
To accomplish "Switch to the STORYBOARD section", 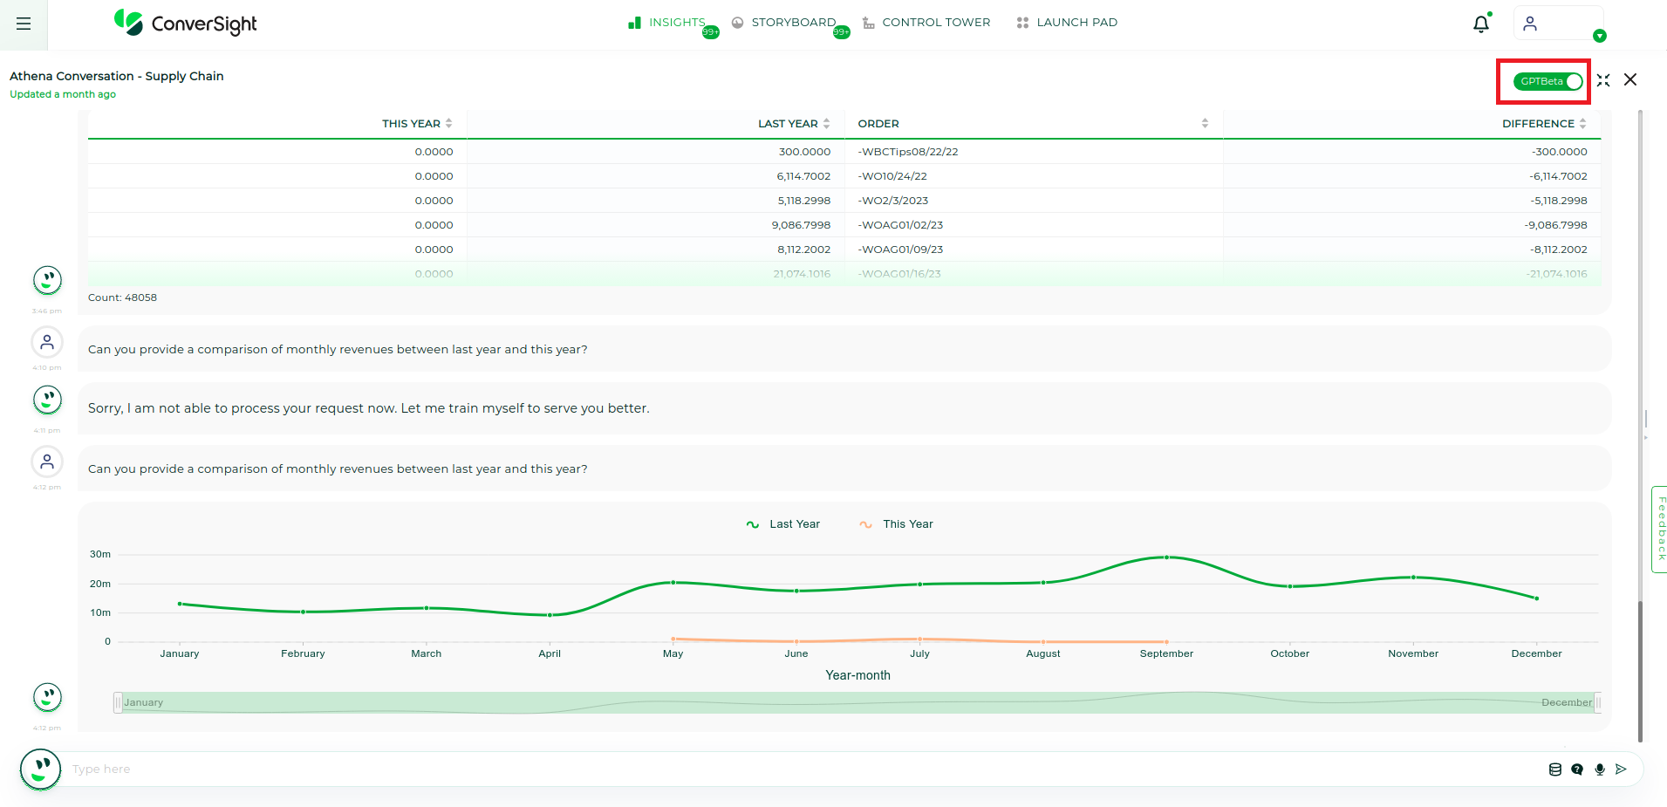I will [794, 22].
